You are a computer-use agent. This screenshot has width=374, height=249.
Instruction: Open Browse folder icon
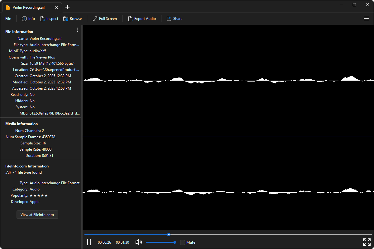point(66,19)
